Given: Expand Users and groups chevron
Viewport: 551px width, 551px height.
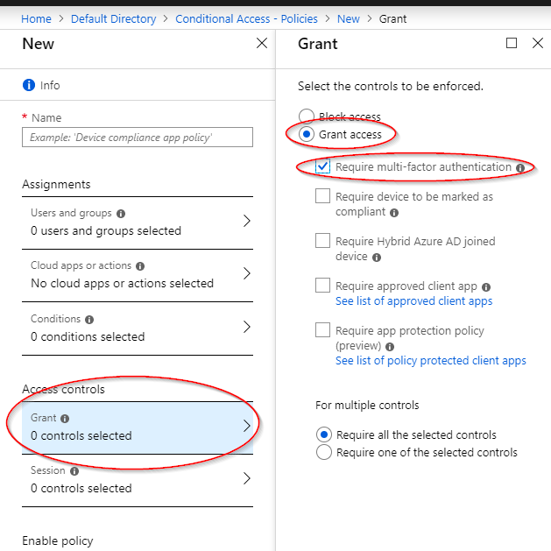Looking at the screenshot, I should (247, 221).
